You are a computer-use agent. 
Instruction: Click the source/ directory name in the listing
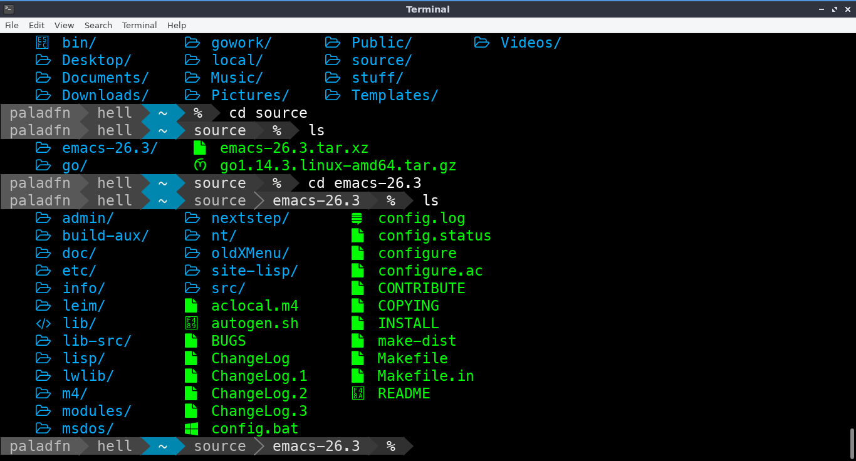pos(382,60)
